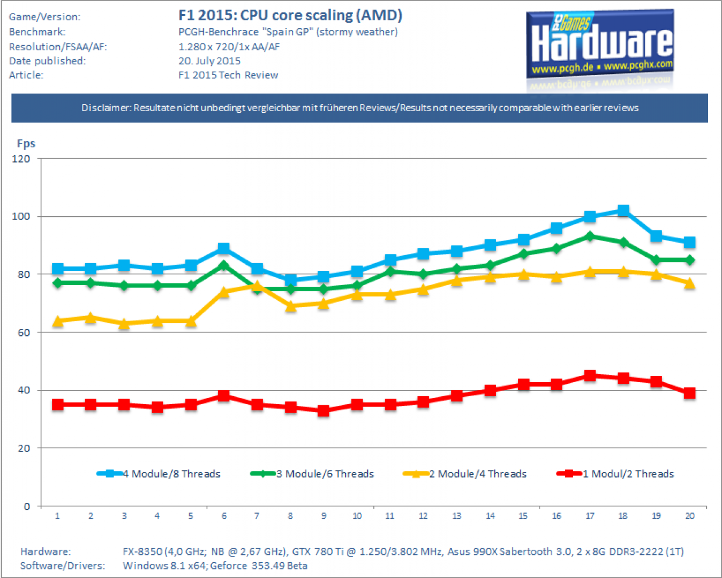
Task: Click the 'Date published:' label
Action: (47, 61)
